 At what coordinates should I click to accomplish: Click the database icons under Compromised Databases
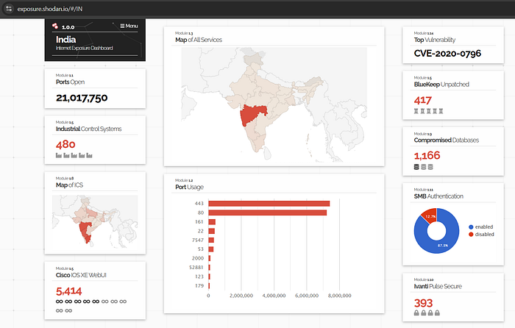click(423, 167)
